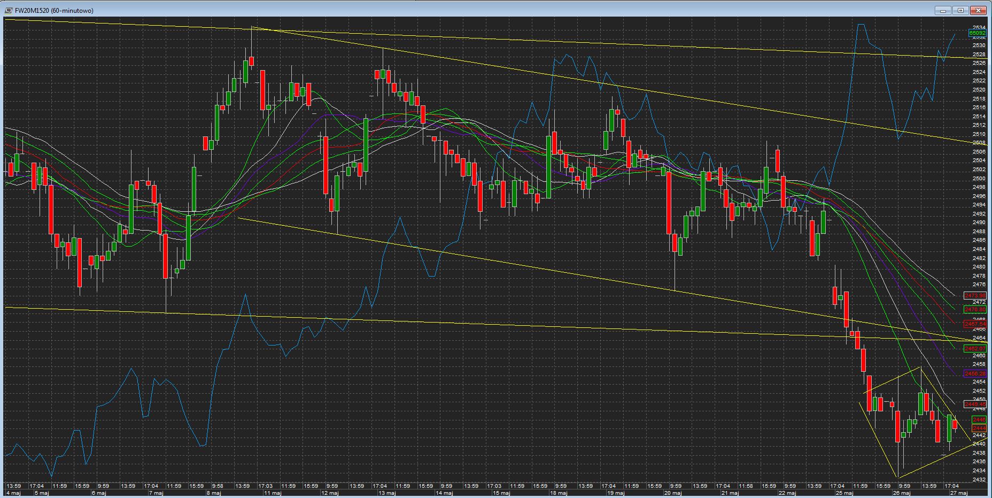Minimize the FW20M1520 chart window
This screenshot has width=992, height=498.
tap(943, 10)
